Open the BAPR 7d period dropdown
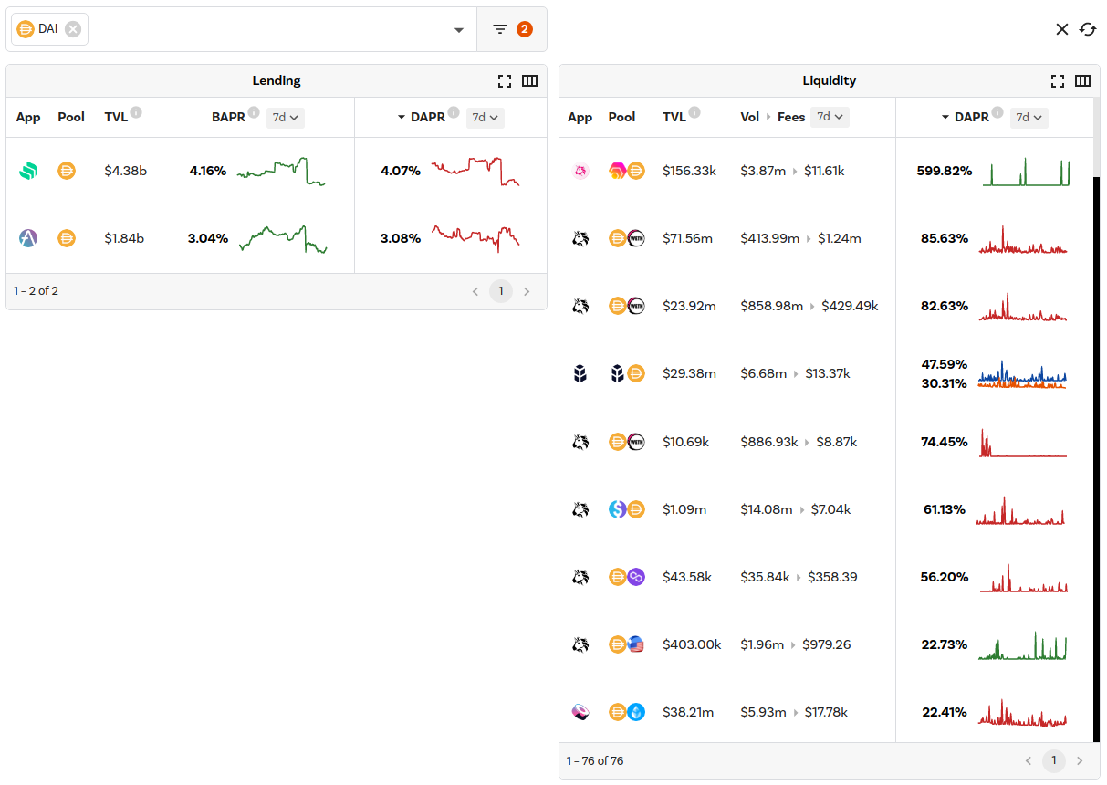1107x785 pixels. (x=286, y=117)
